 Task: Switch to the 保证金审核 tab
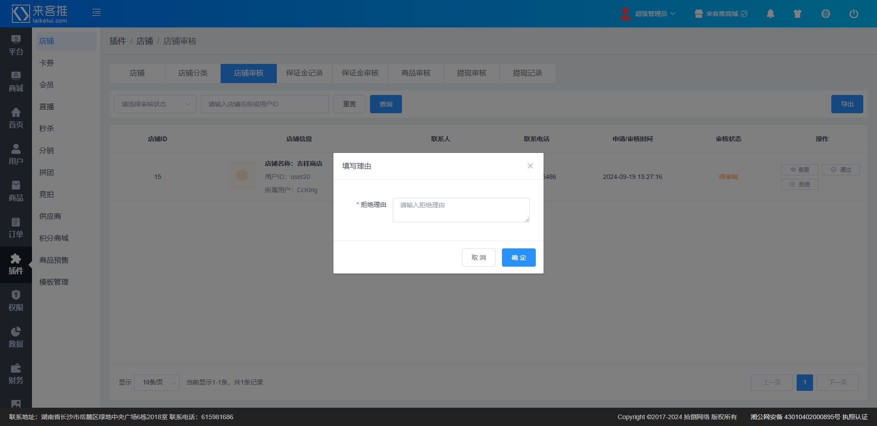(x=360, y=73)
